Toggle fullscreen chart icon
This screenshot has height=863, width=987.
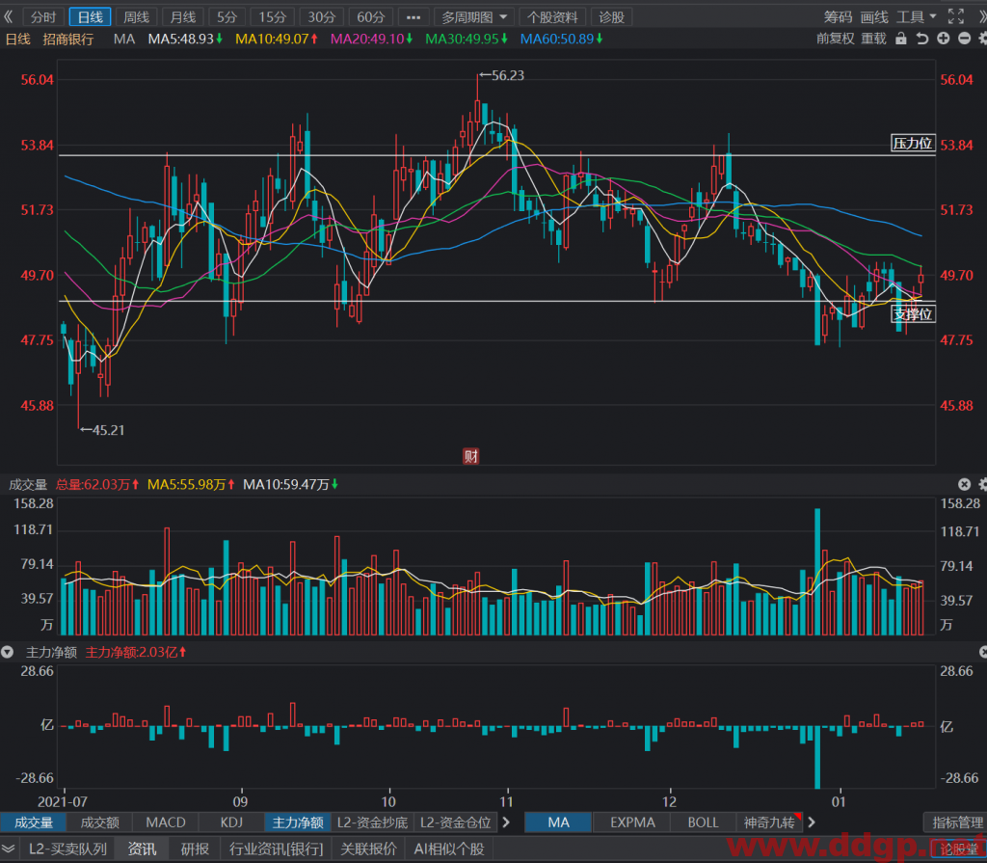pos(955,16)
